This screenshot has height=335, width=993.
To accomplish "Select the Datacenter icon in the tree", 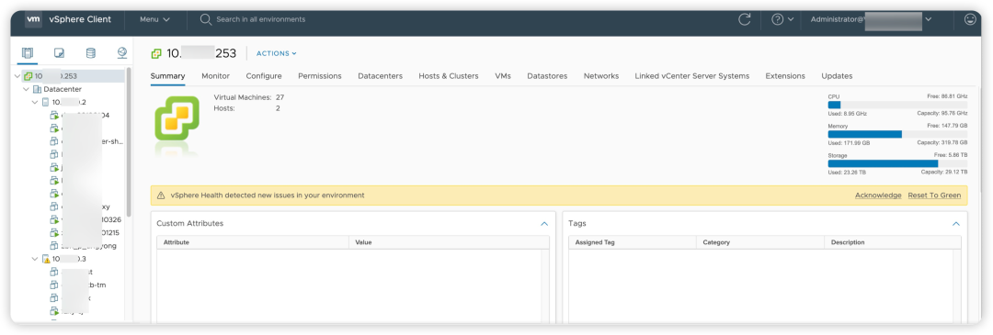I will [38, 89].
